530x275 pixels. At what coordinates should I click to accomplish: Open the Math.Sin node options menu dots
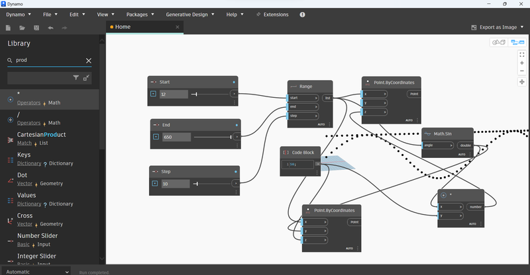pos(470,155)
